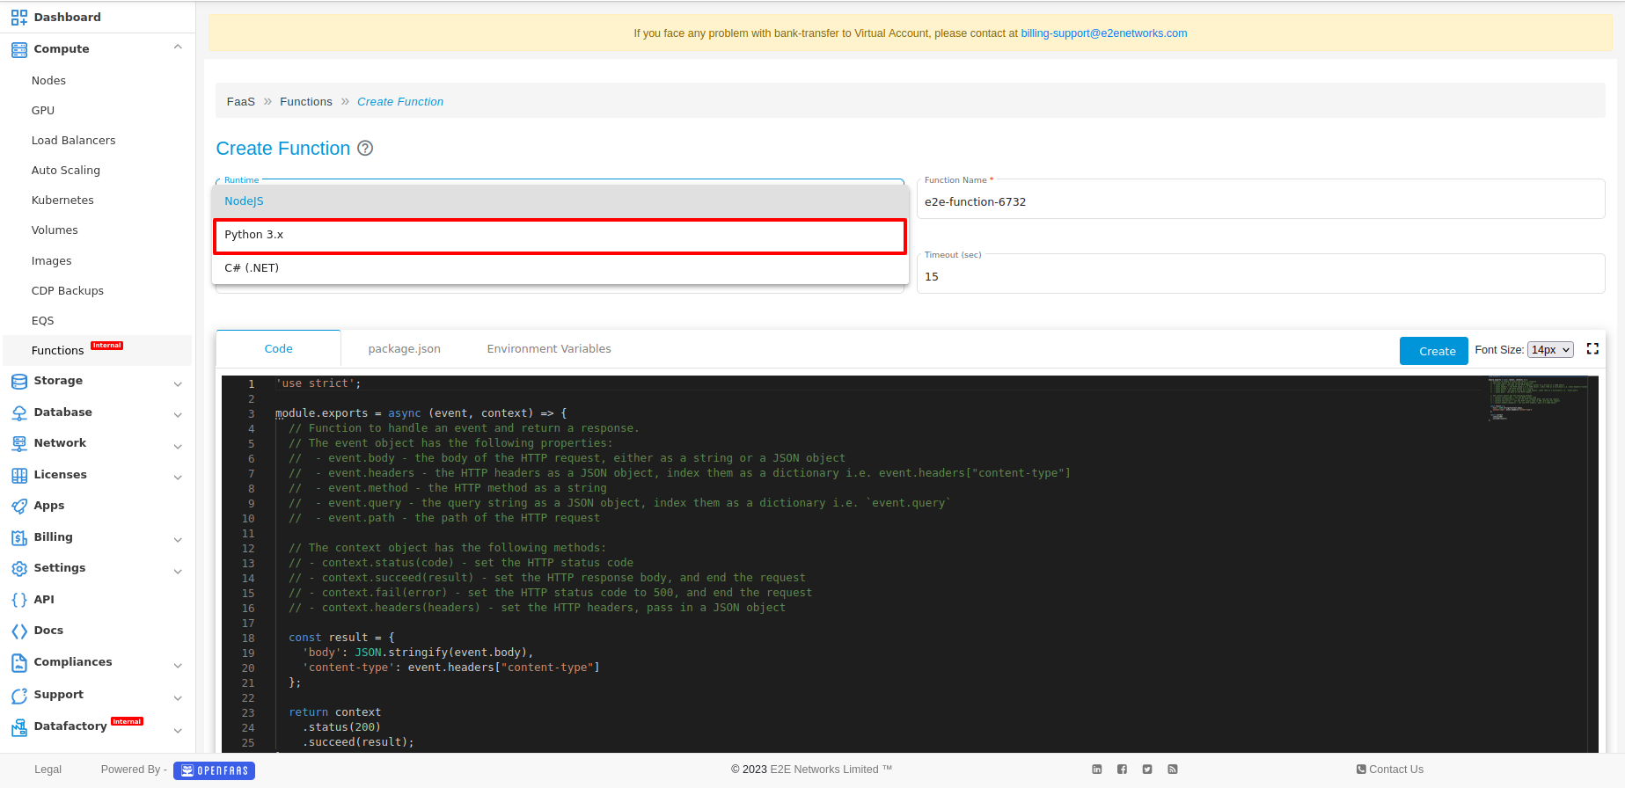
Task: Select Python 3.x runtime option
Action: [560, 236]
